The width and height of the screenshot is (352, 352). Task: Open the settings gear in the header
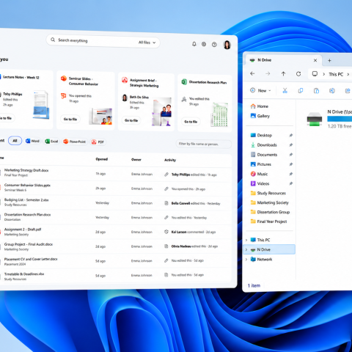(204, 44)
